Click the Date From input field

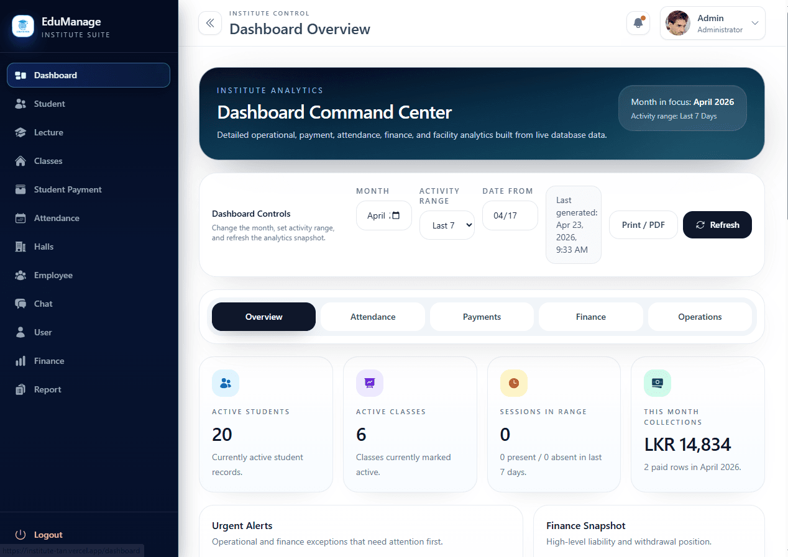[x=510, y=215]
